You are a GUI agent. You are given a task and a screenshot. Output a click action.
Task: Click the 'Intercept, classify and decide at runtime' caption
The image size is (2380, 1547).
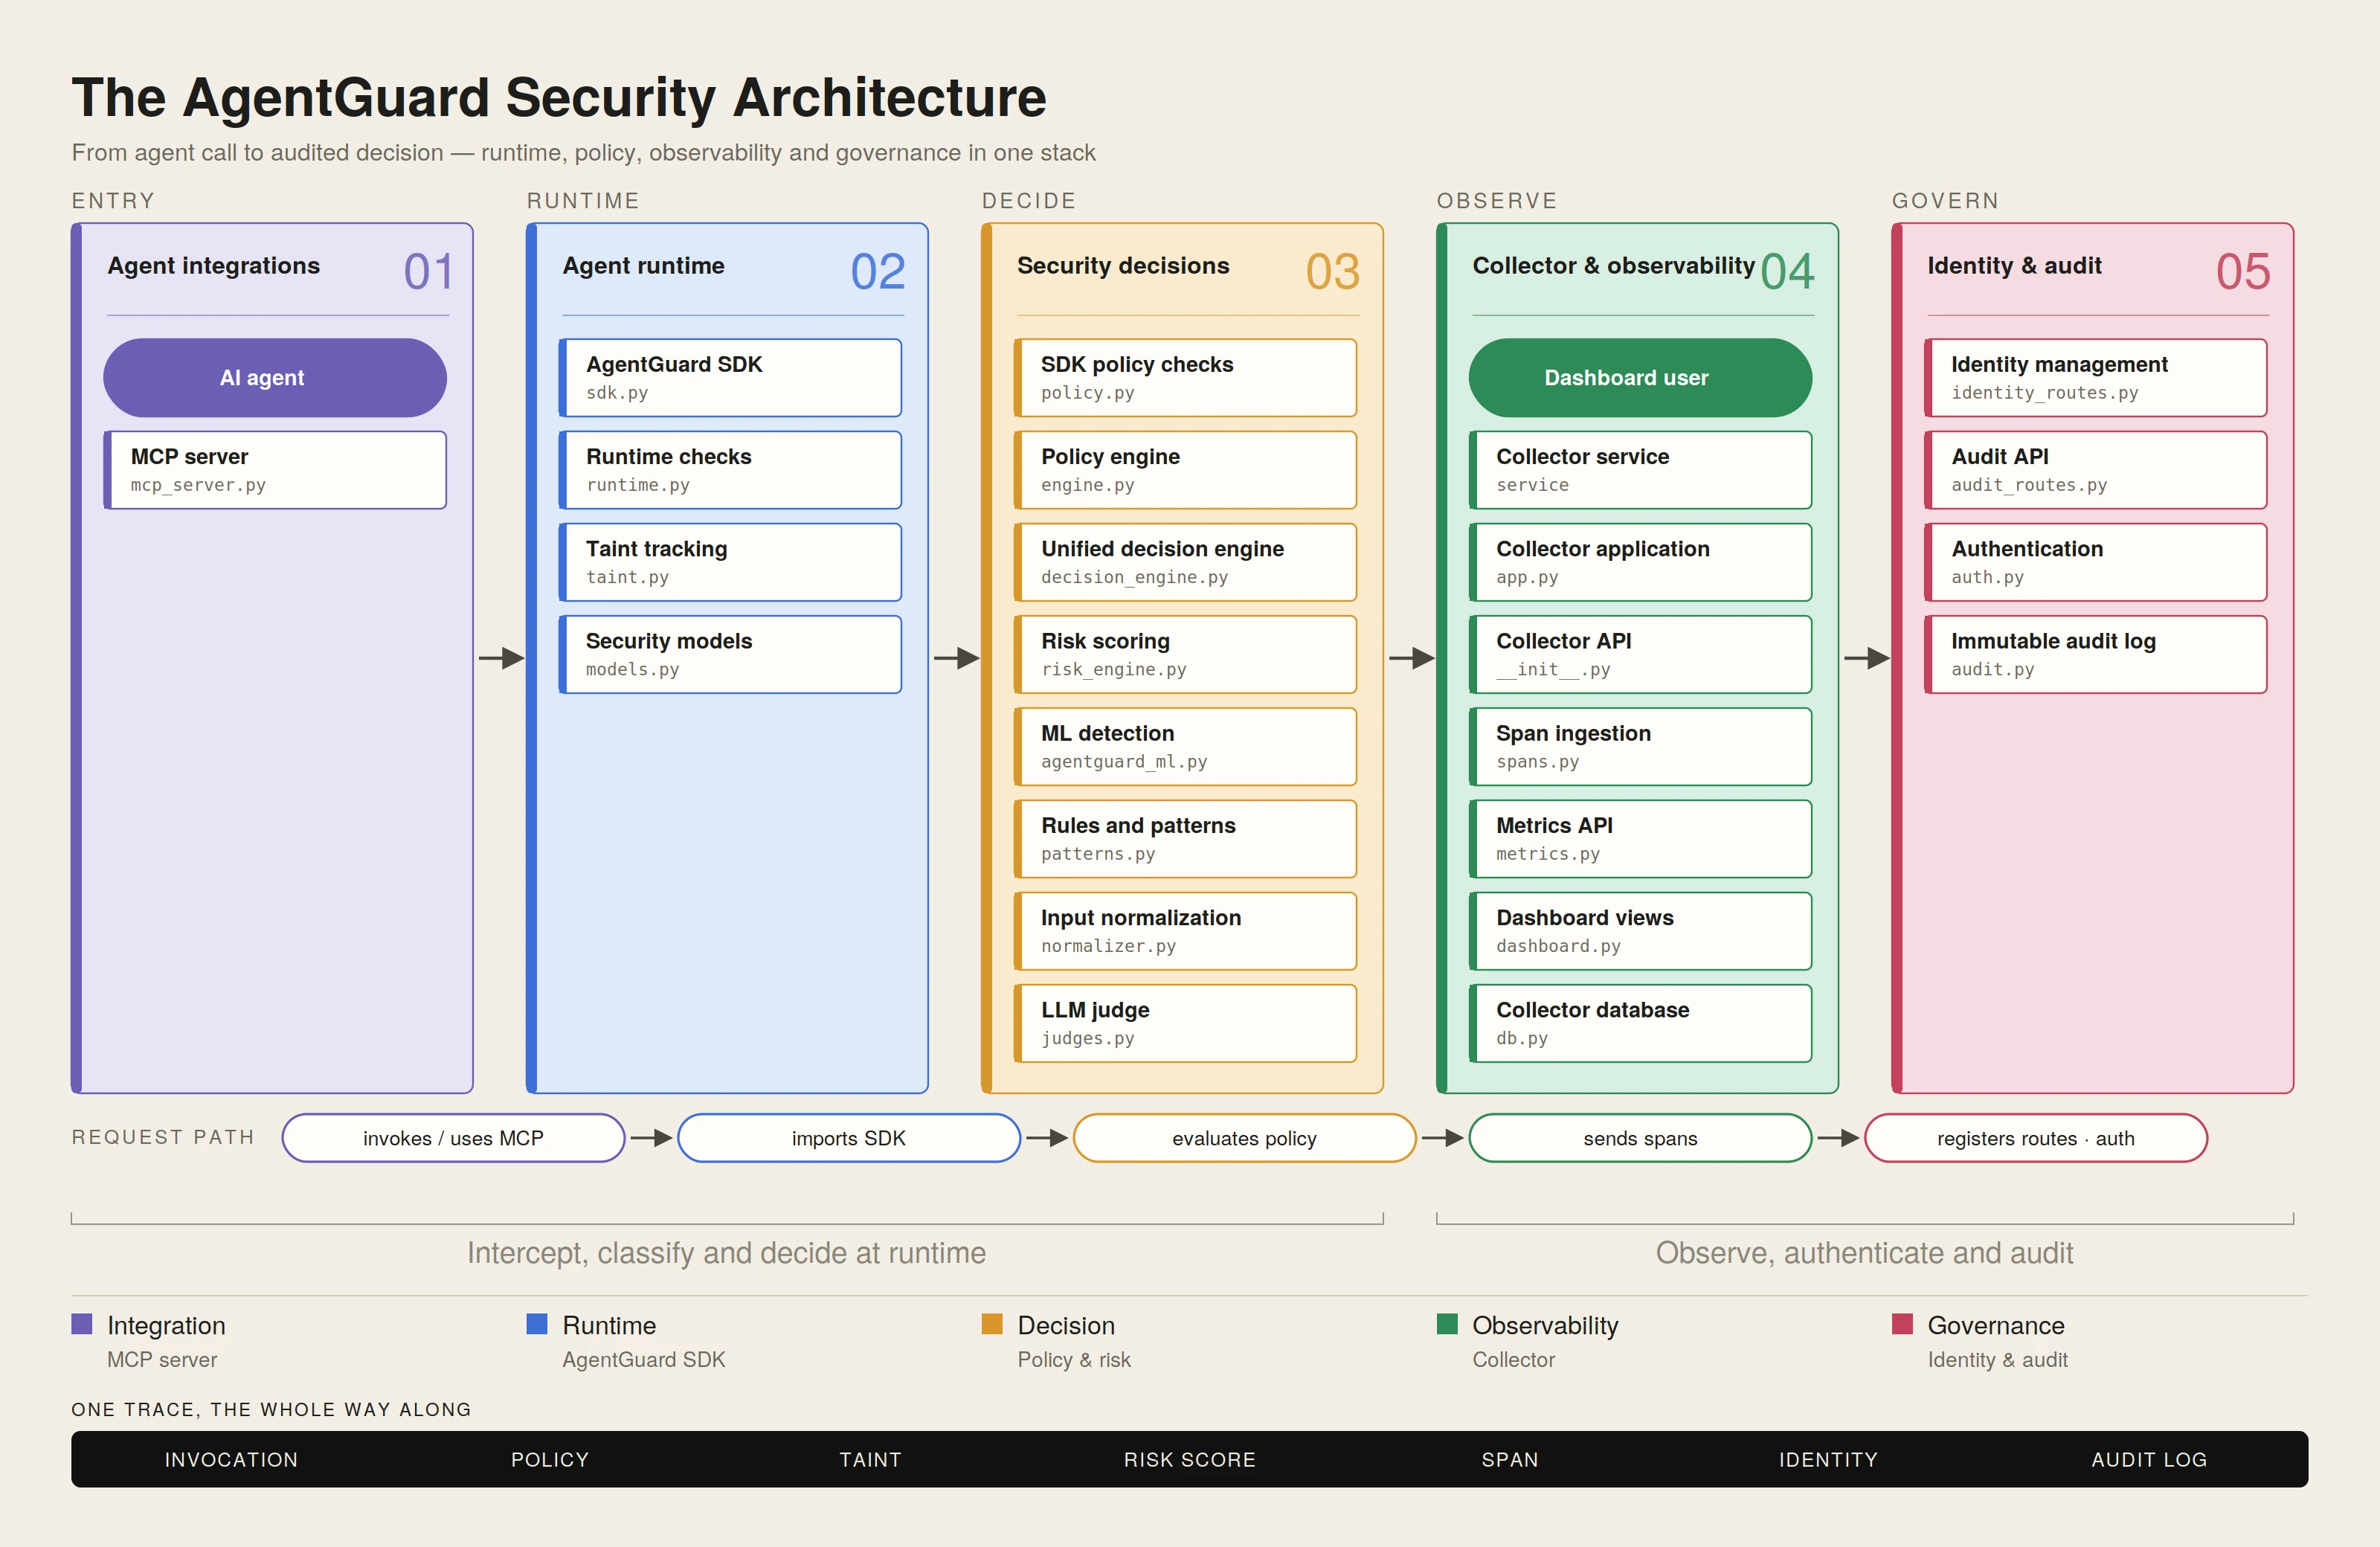point(727,1253)
